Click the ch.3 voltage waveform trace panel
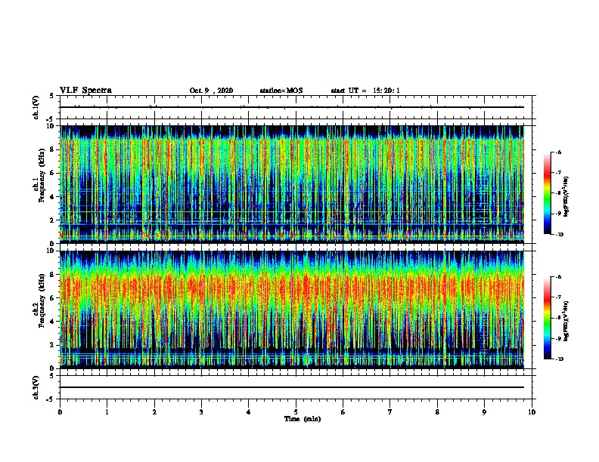The width and height of the screenshot is (599, 462). (296, 387)
